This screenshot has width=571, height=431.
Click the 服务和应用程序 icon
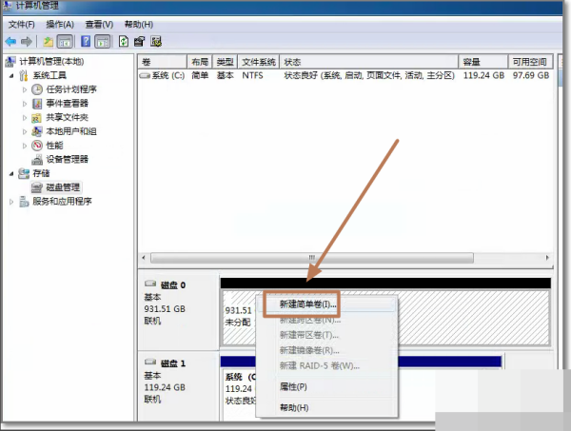24,202
